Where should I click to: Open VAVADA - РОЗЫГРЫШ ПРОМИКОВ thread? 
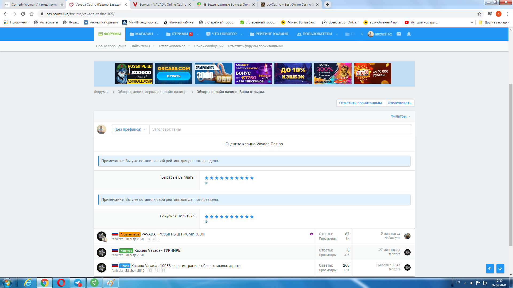coord(173,234)
